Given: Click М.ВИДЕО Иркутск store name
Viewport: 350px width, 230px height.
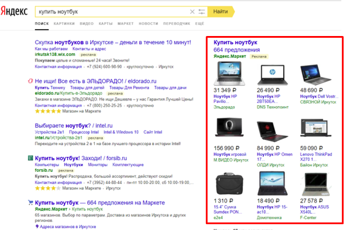Looking at the screenshot, I should [x=231, y=160].
